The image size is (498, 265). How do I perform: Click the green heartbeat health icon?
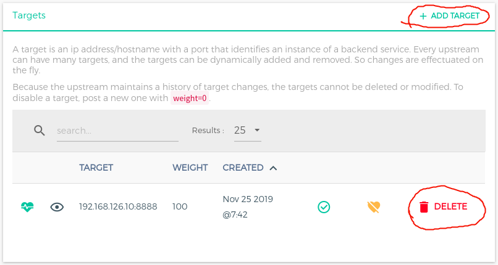(27, 207)
